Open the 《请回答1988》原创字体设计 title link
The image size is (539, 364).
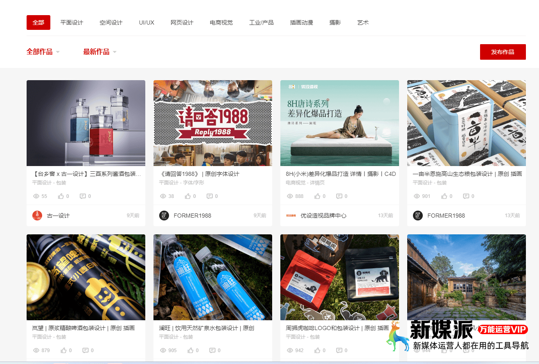[199, 174]
